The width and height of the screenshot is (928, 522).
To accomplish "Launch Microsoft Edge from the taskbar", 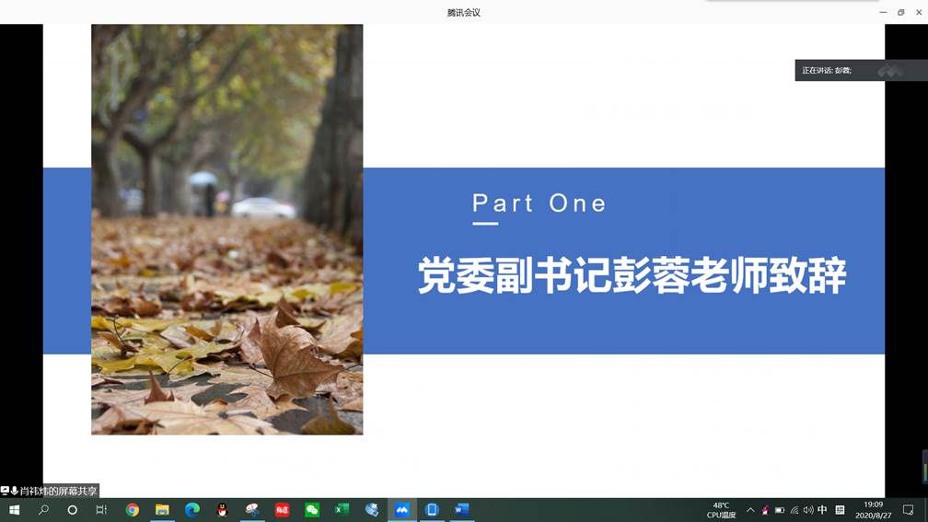I will pos(192,510).
